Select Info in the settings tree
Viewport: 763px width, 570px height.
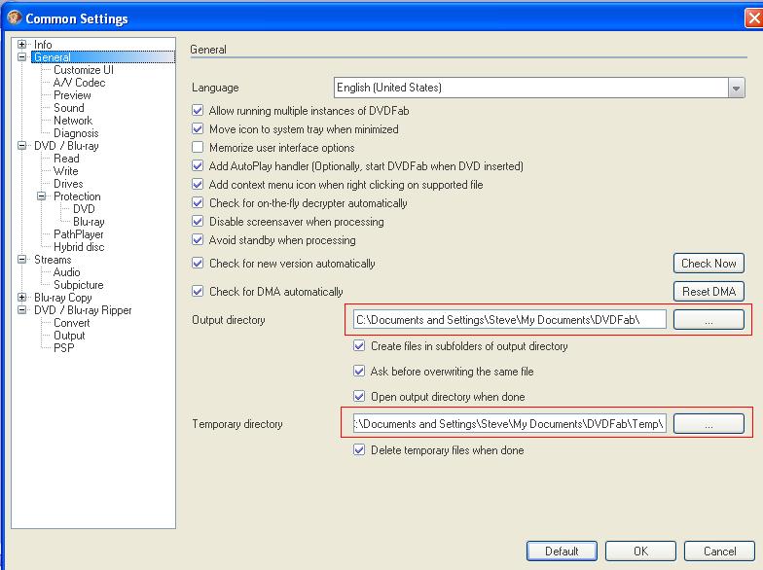[43, 45]
